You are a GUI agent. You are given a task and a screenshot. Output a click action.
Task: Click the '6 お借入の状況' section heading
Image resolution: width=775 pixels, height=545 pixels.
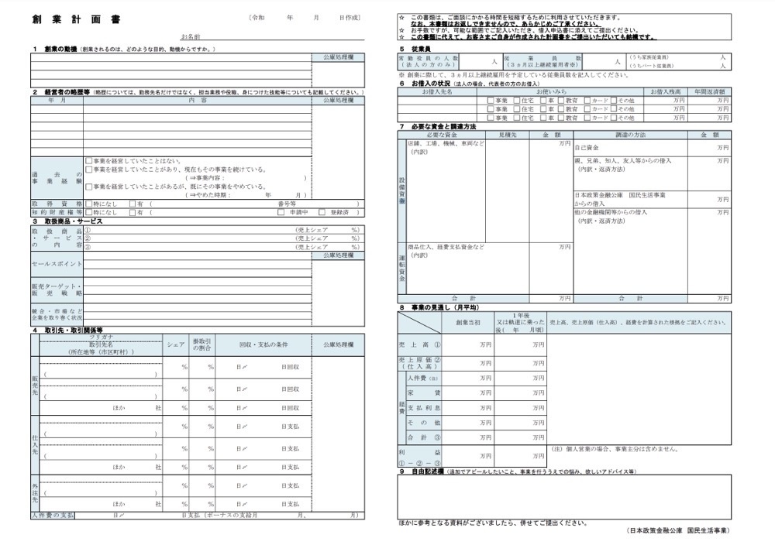click(425, 84)
